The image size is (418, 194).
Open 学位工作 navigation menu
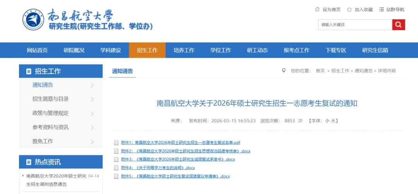click(221, 50)
